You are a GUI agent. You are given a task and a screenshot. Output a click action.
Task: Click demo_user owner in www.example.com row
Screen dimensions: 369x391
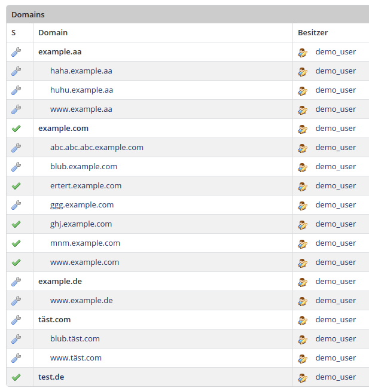click(336, 262)
